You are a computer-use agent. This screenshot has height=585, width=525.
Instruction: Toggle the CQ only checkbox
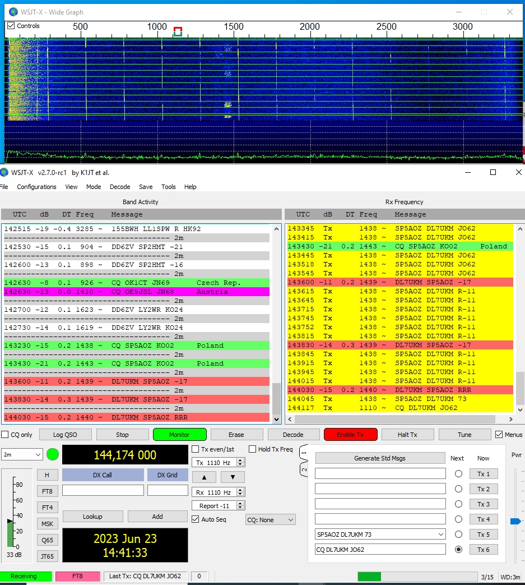(x=5, y=435)
